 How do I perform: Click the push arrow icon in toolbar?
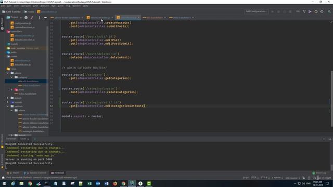(310, 11)
